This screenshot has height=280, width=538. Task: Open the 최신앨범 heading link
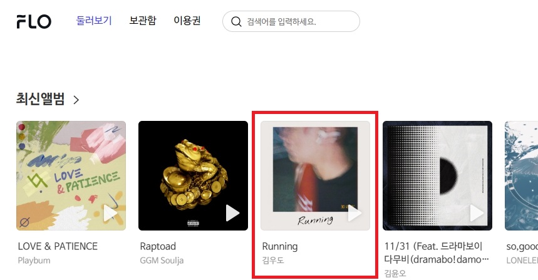40,100
